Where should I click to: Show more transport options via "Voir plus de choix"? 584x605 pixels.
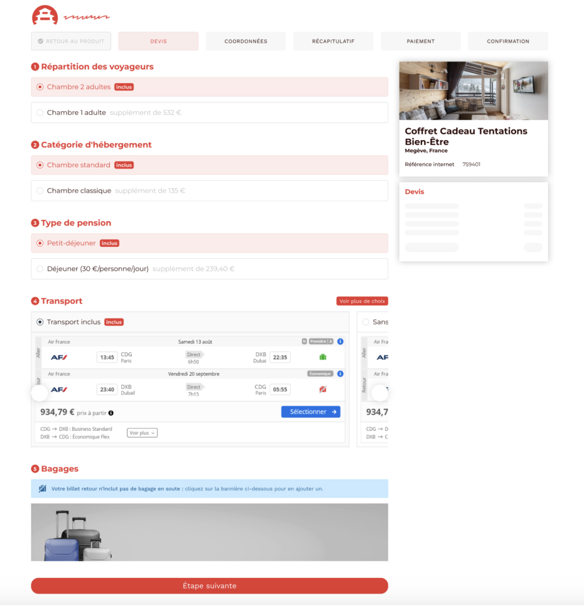tap(362, 301)
